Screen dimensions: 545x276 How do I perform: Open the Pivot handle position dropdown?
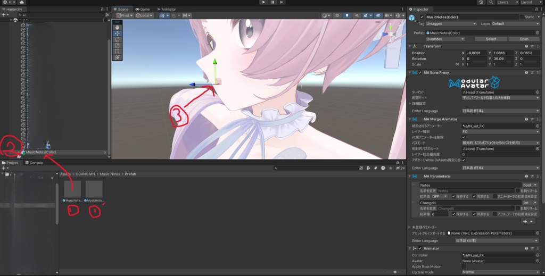coord(125,15)
